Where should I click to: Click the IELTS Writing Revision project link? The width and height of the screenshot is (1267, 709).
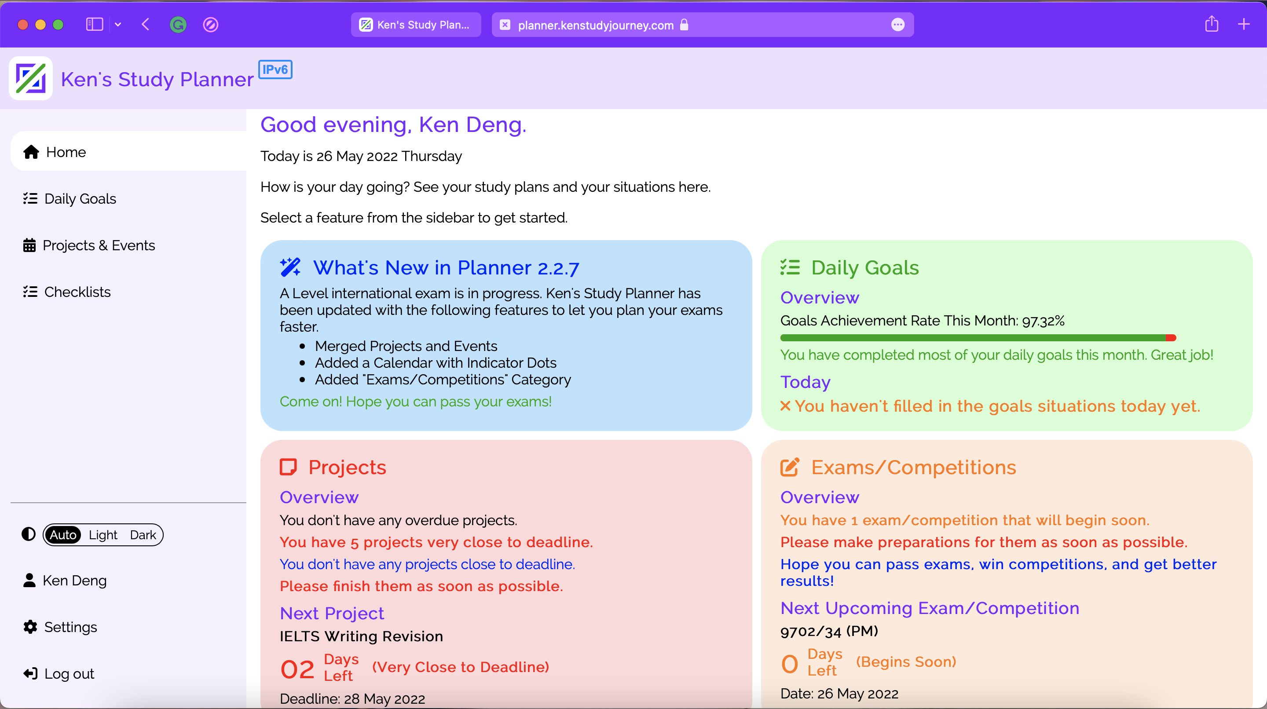click(x=360, y=636)
